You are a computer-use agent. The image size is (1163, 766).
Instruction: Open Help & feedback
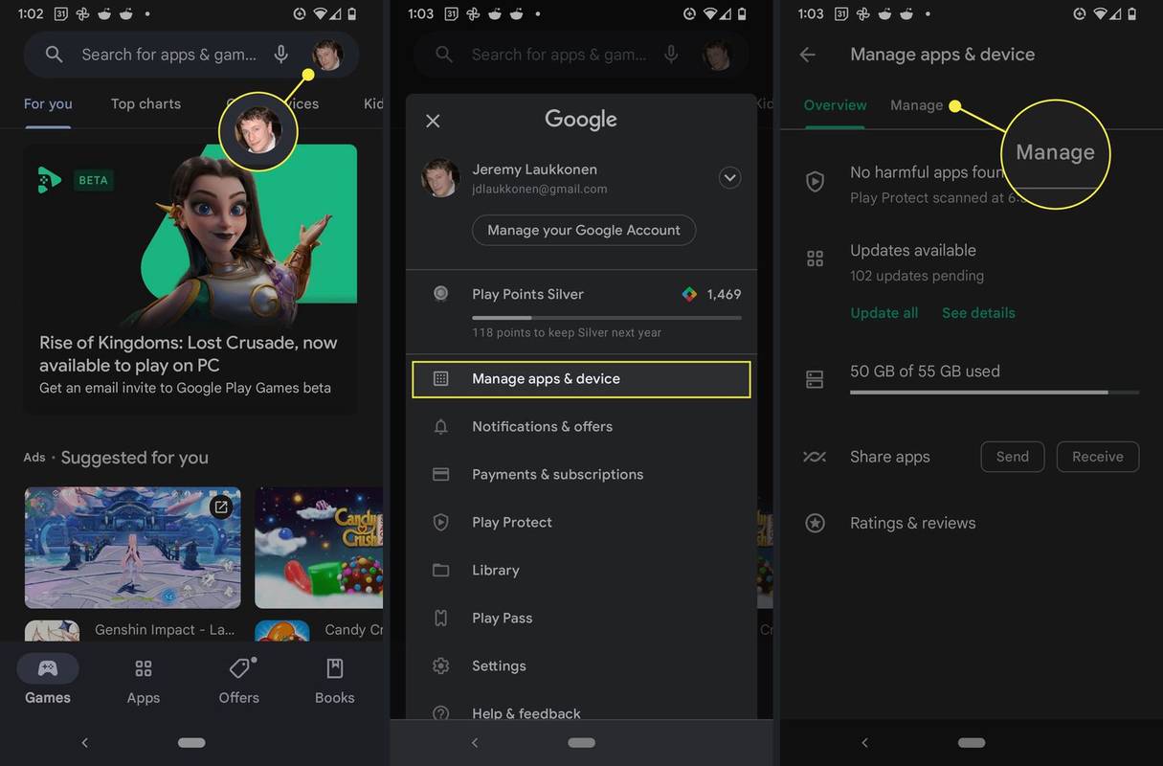(x=581, y=713)
